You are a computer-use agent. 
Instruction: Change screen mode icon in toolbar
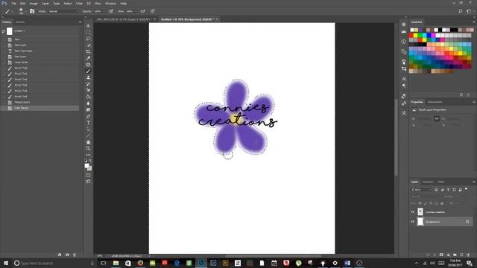[x=88, y=182]
